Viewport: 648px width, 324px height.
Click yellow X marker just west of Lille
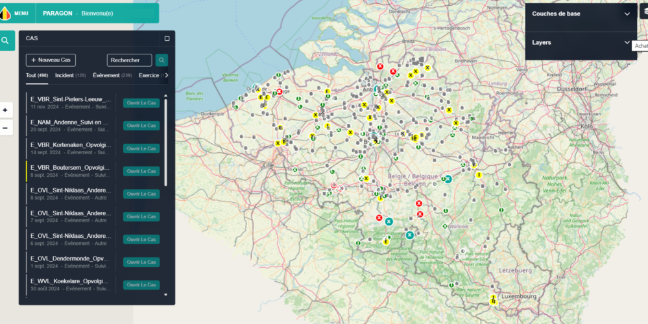point(278,143)
